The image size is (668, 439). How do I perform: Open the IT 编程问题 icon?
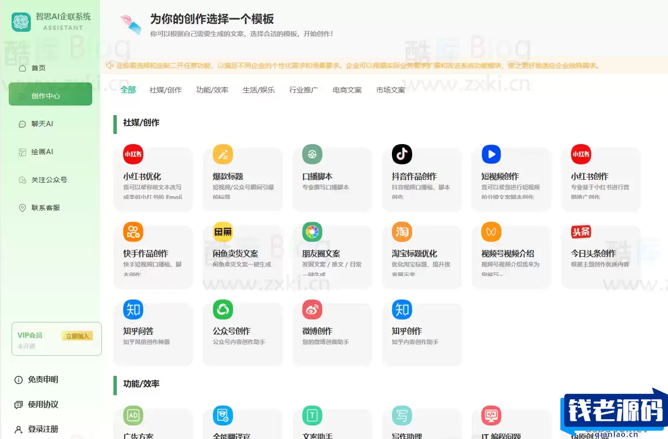tap(491, 415)
